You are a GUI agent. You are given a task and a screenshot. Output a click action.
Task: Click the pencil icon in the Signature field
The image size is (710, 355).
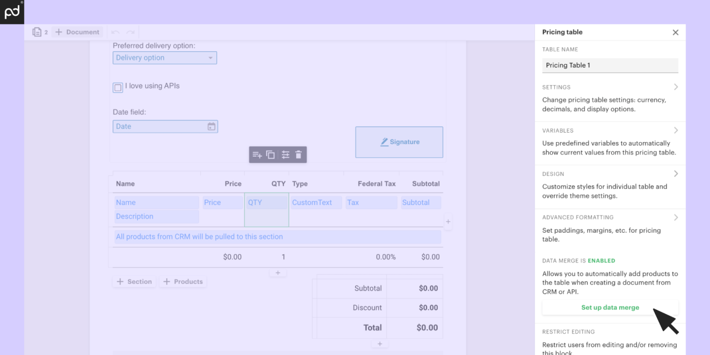click(385, 142)
